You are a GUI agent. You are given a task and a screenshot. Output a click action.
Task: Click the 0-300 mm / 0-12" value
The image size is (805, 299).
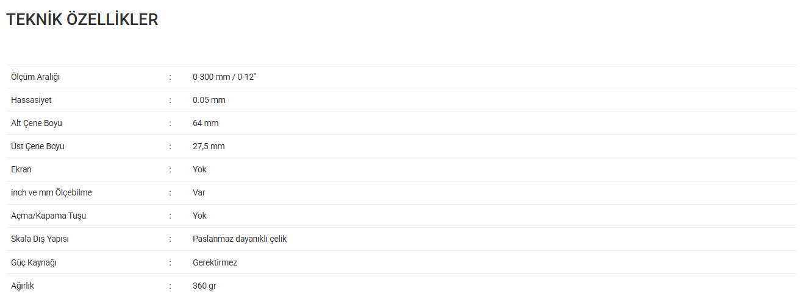(224, 77)
